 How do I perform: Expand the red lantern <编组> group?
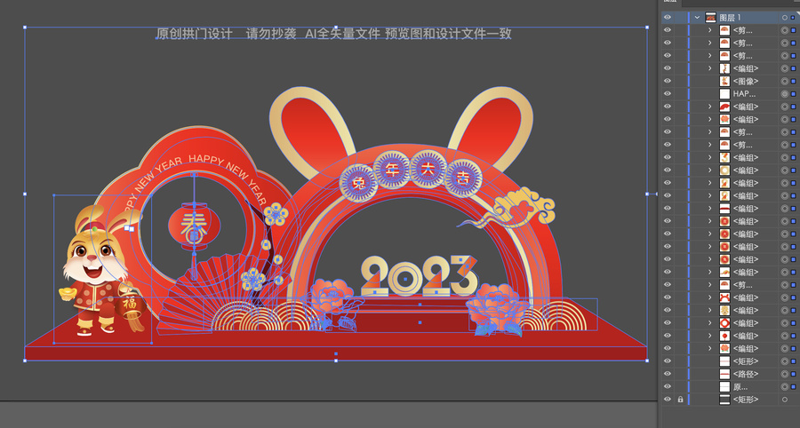point(709,336)
